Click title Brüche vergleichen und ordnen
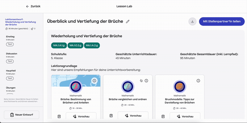This screenshot has height=123, width=247. pos(128,99)
